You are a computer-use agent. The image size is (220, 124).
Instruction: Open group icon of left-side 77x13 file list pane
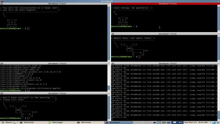(x=2, y=63)
